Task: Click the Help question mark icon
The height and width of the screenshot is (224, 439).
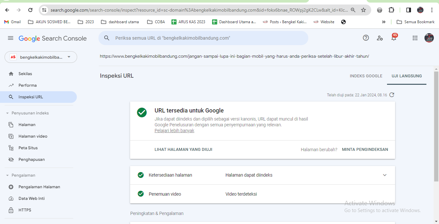Action: pos(366,38)
